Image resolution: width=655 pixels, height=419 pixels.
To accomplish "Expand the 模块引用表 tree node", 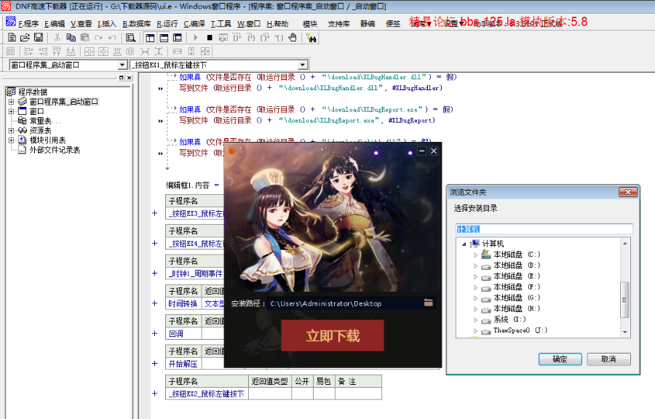I will (11, 140).
